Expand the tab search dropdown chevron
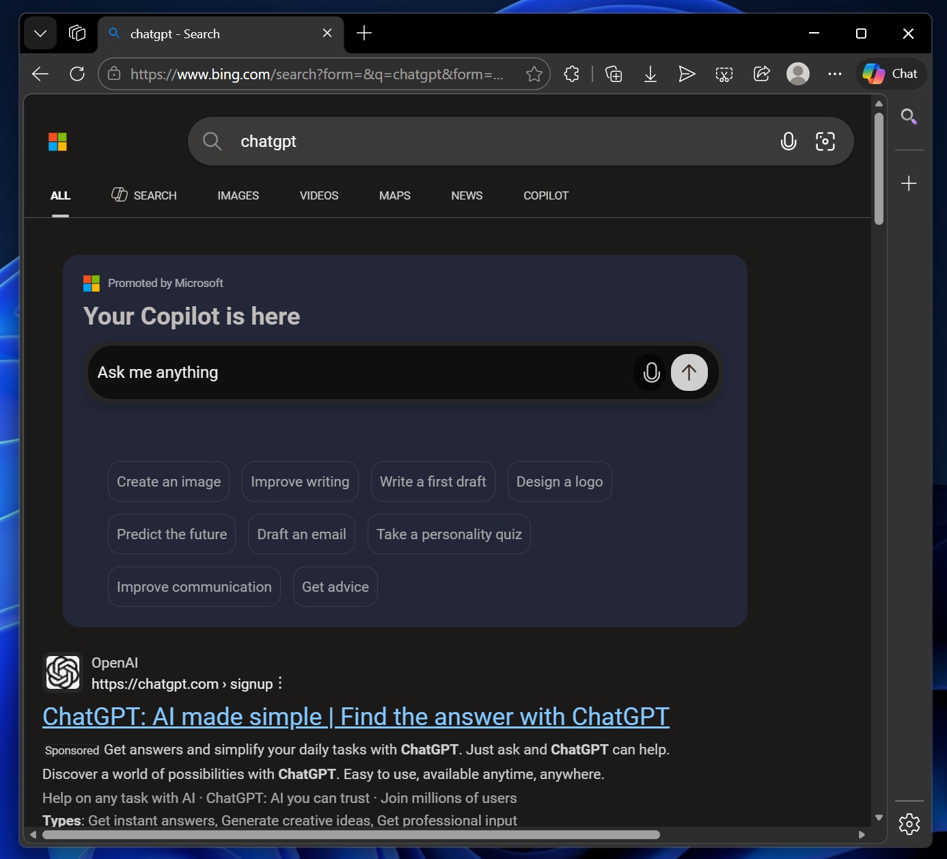947x859 pixels. point(40,33)
